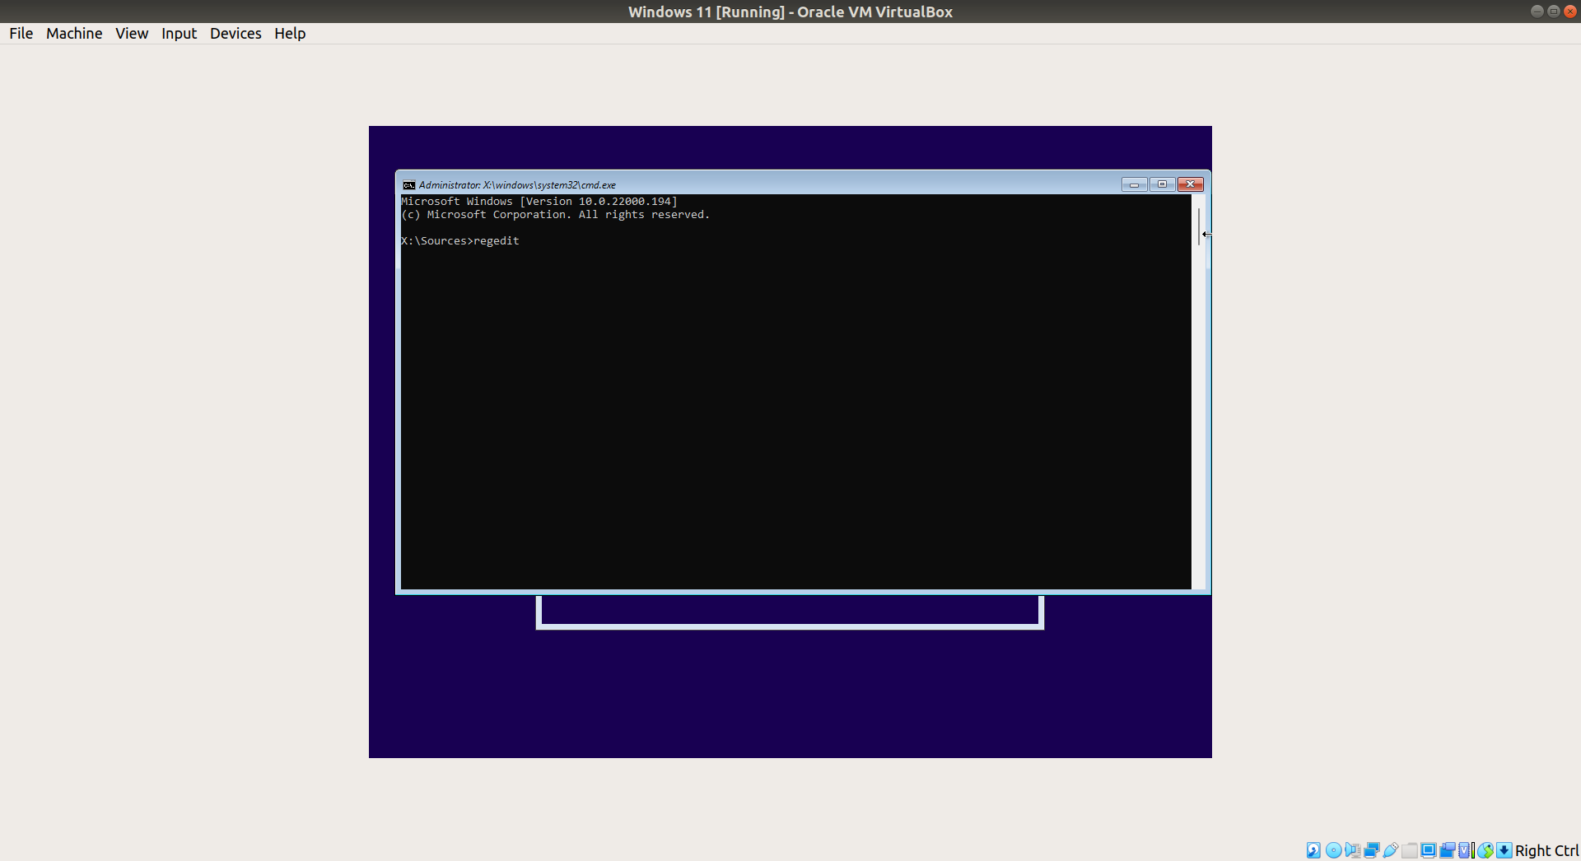This screenshot has height=861, width=1581.
Task: Maximize the VirtualBox window
Action: [x=1553, y=12]
